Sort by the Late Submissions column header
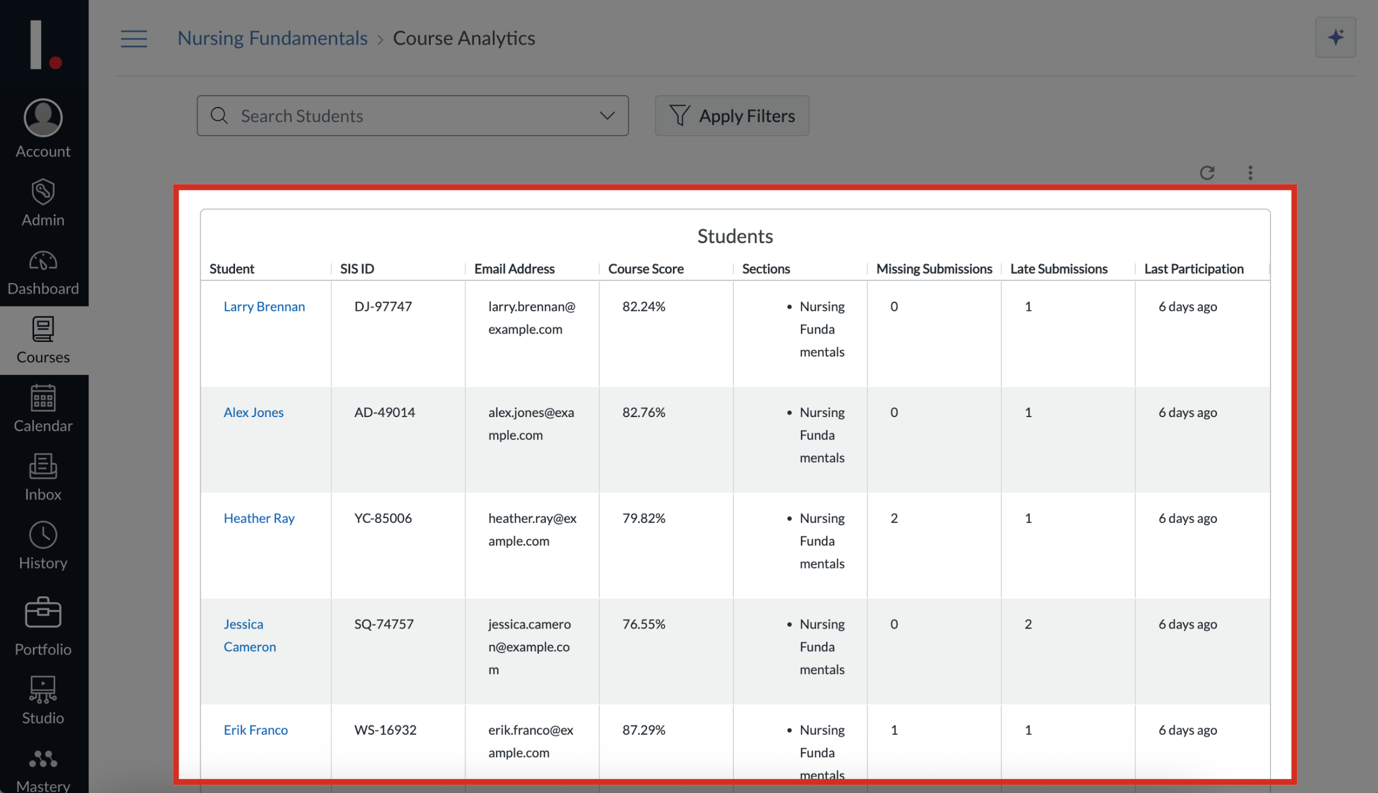The width and height of the screenshot is (1378, 793). pos(1058,269)
